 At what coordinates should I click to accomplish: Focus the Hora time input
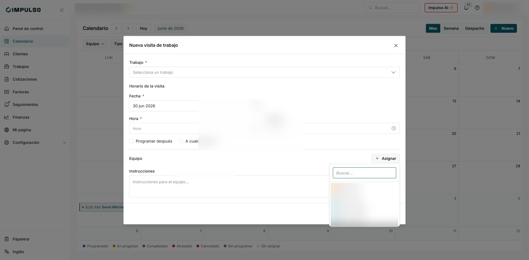tap(264, 128)
